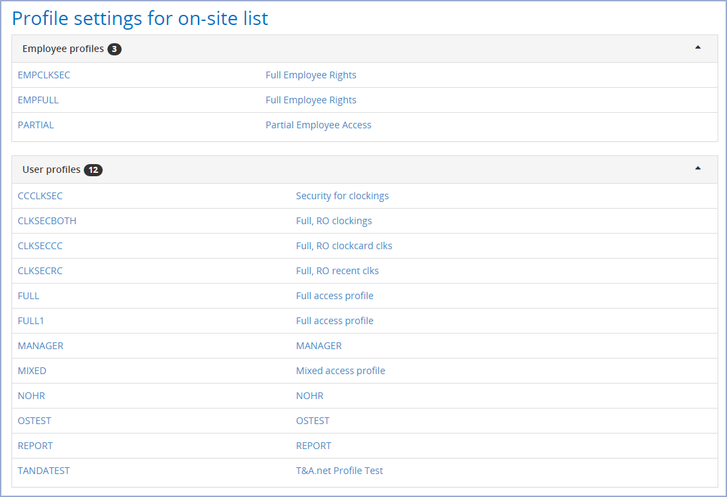
Task: Click the TANDATEST user profile
Action: pos(44,471)
